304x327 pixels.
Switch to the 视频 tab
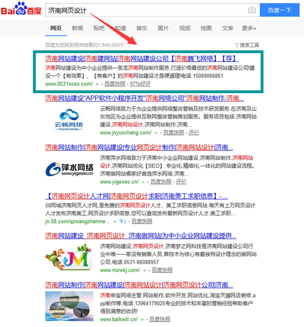[x=185, y=28]
